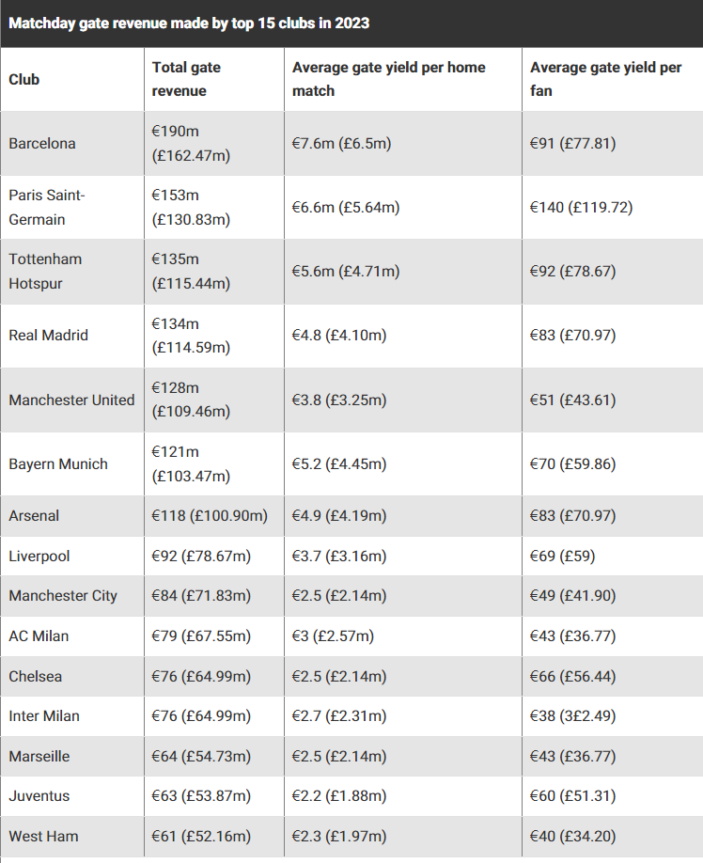Select the Paris Saint-Germain club cell
703x863 pixels.
(x=47, y=207)
